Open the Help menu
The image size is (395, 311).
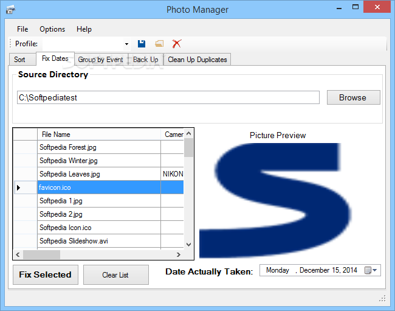[84, 29]
